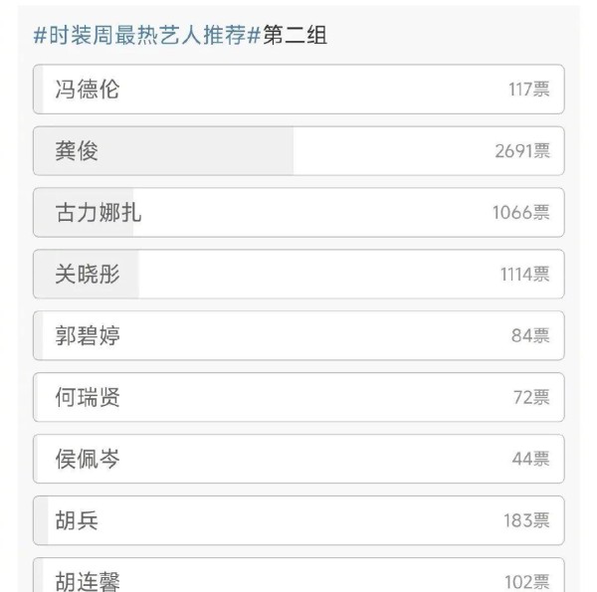The height and width of the screenshot is (592, 597).
Task: Click the 龚俊 vote progress bar
Action: tap(163, 151)
